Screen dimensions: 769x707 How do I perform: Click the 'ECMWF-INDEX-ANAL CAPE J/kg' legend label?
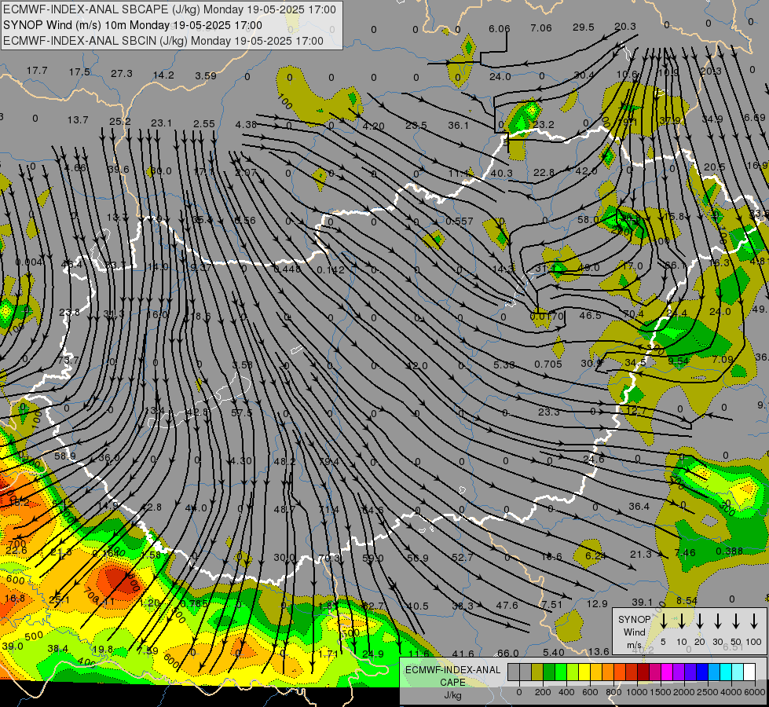tap(452, 682)
